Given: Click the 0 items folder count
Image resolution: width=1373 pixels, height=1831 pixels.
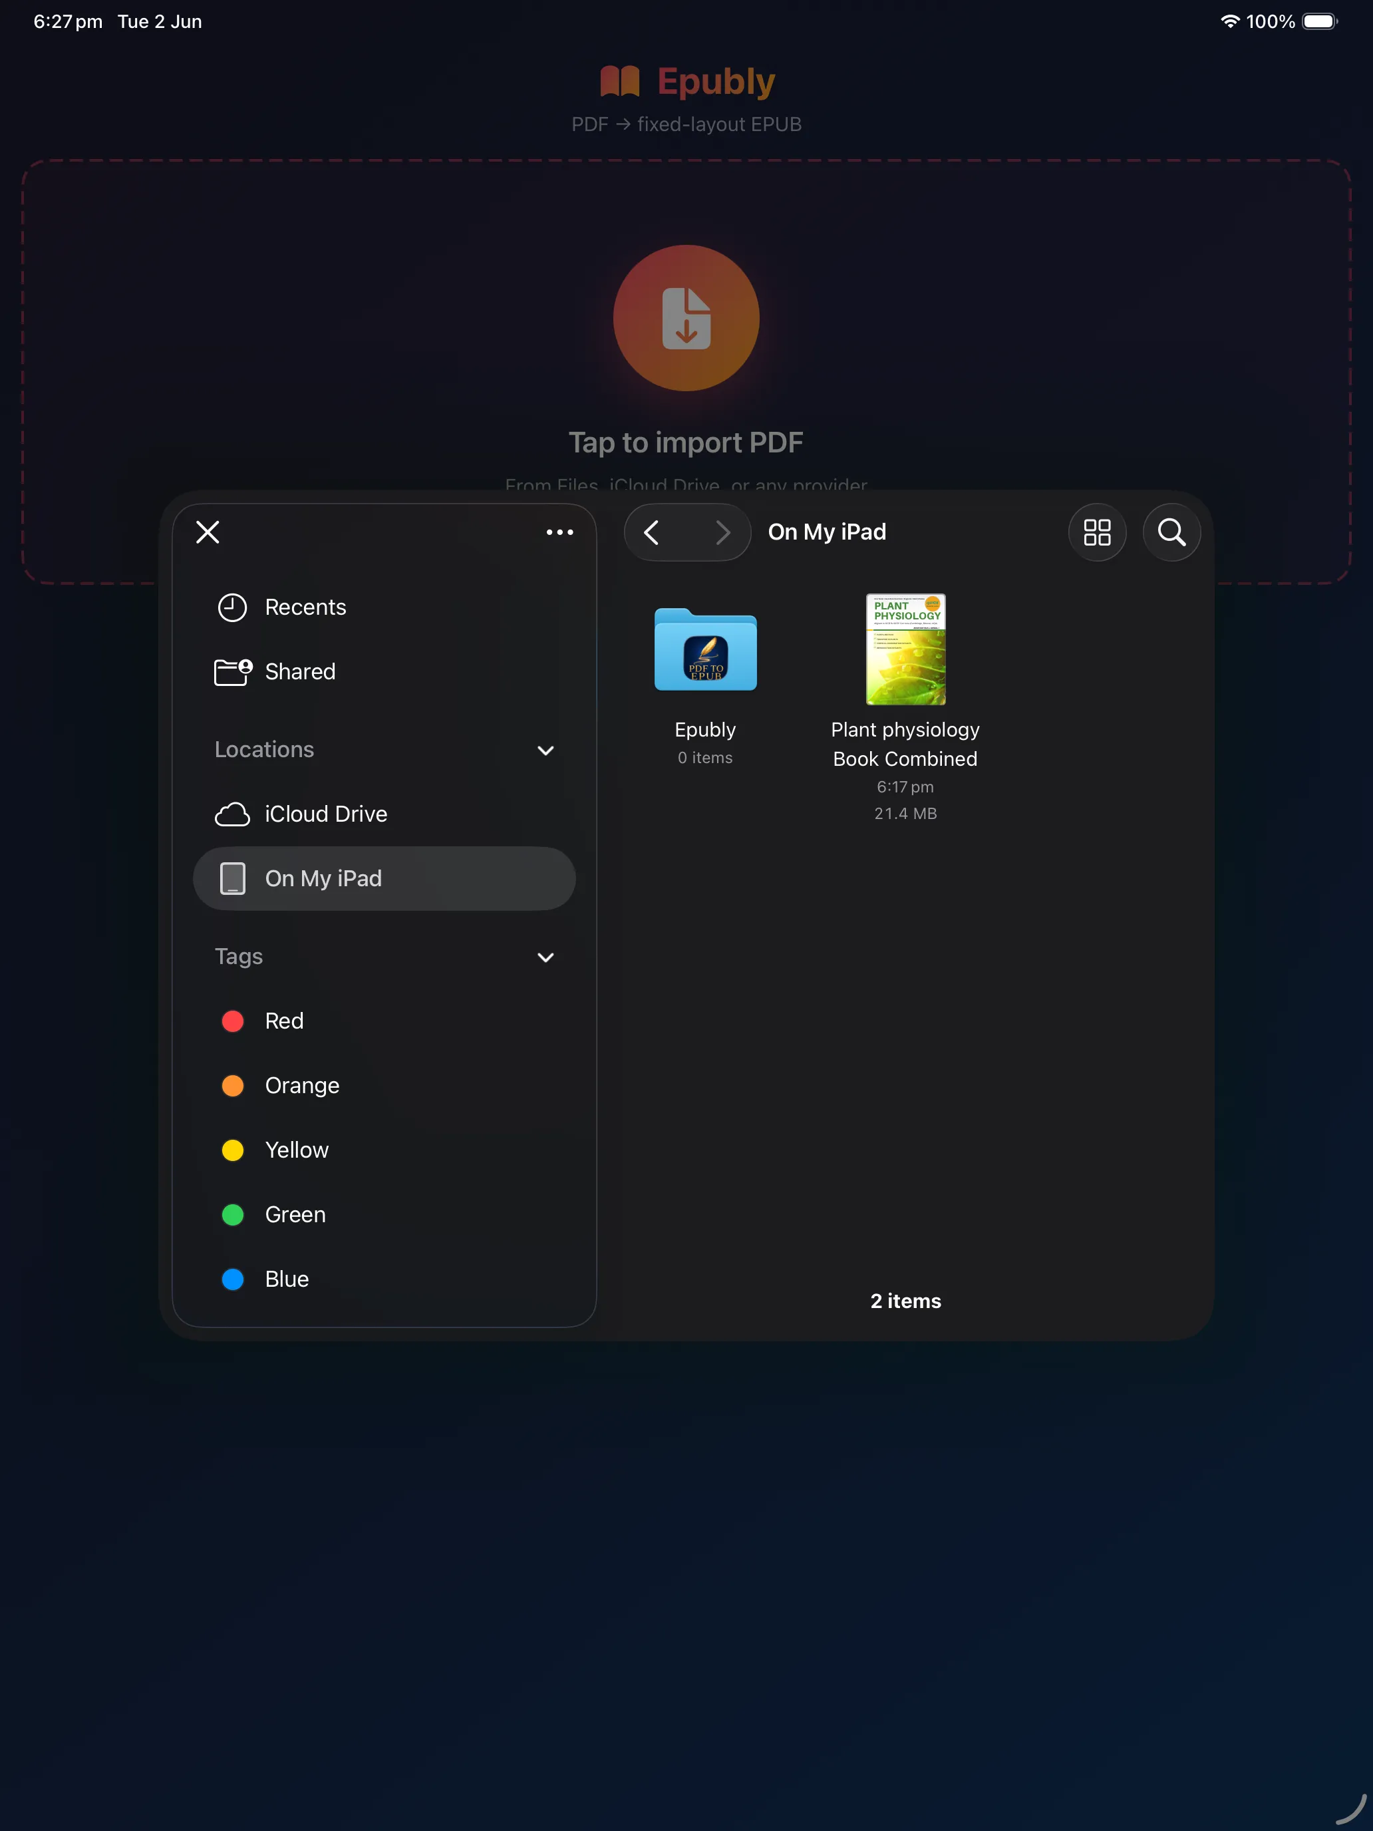Looking at the screenshot, I should coord(705,757).
